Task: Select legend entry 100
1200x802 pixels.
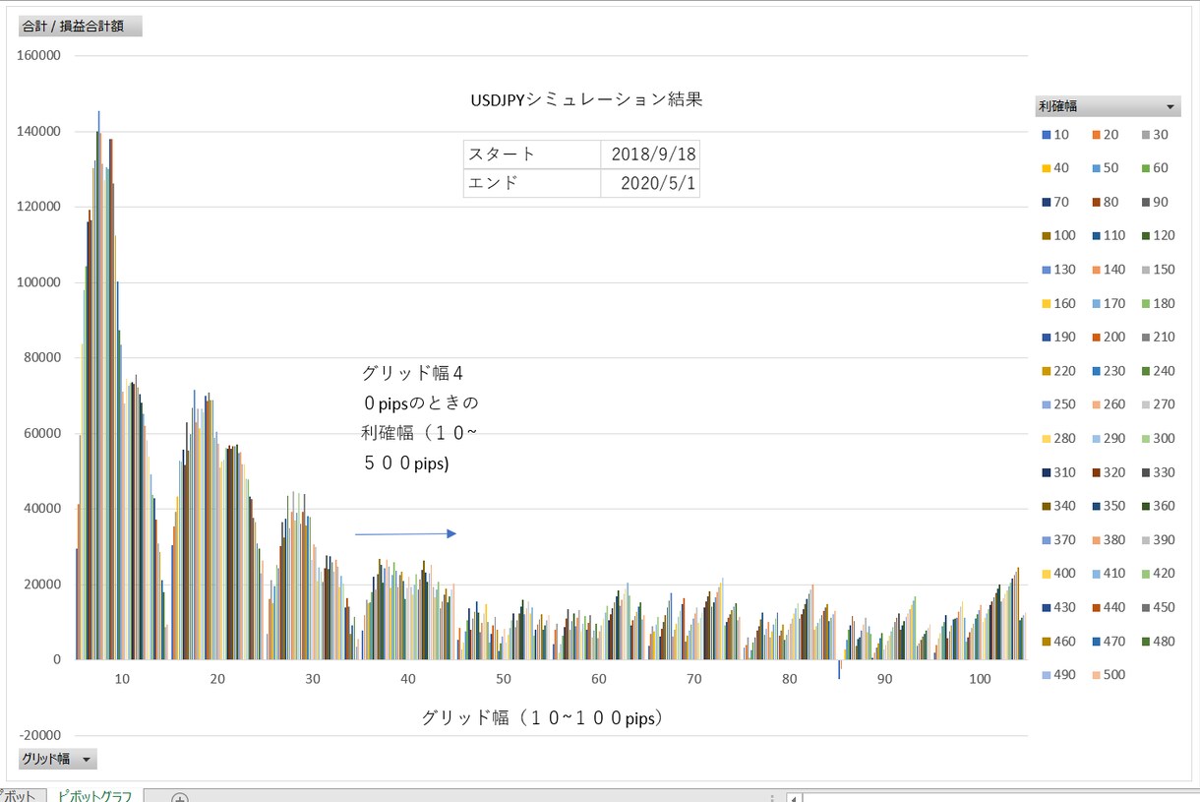Action: click(x=1059, y=236)
